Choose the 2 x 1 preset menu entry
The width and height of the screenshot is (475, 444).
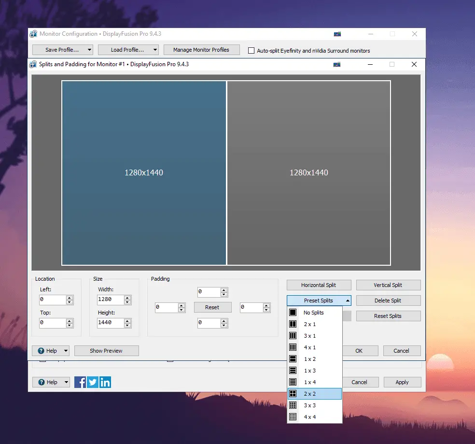(314, 324)
